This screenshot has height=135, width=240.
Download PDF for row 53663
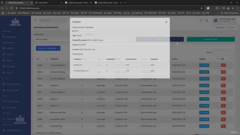(223, 79)
